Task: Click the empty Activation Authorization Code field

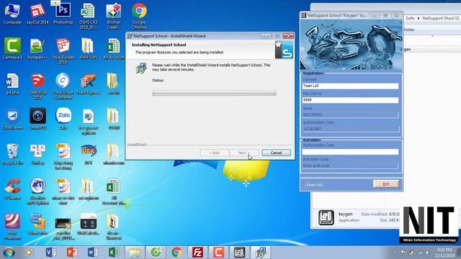Action: [x=350, y=152]
